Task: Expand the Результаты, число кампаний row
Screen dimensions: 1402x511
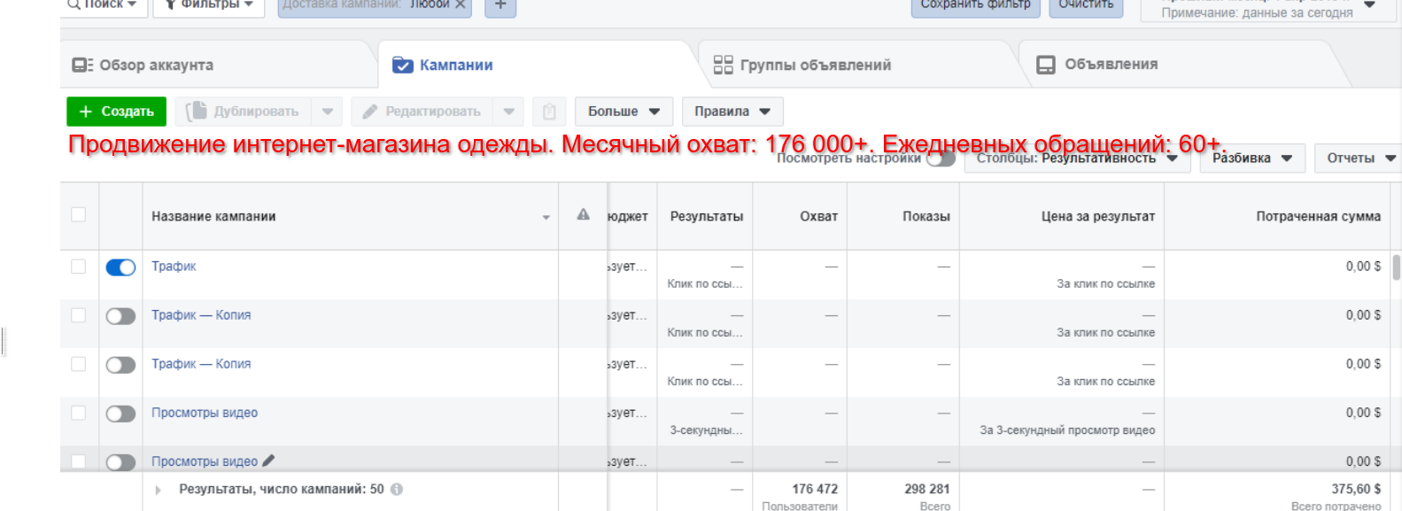Action: (x=159, y=490)
